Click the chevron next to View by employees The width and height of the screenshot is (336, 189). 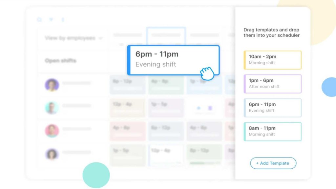[x=100, y=38]
